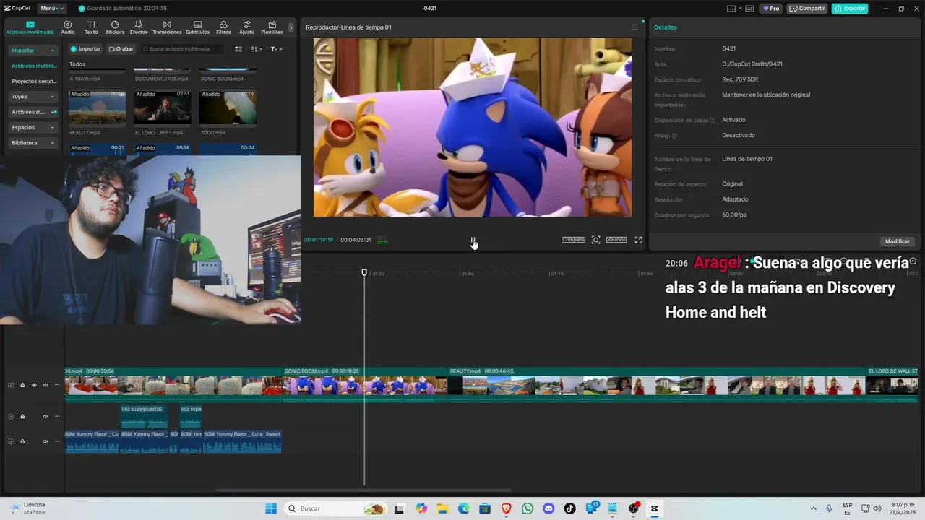The width and height of the screenshot is (925, 520).
Task: Click the Buscar archivos multimedia search field
Action: [182, 49]
